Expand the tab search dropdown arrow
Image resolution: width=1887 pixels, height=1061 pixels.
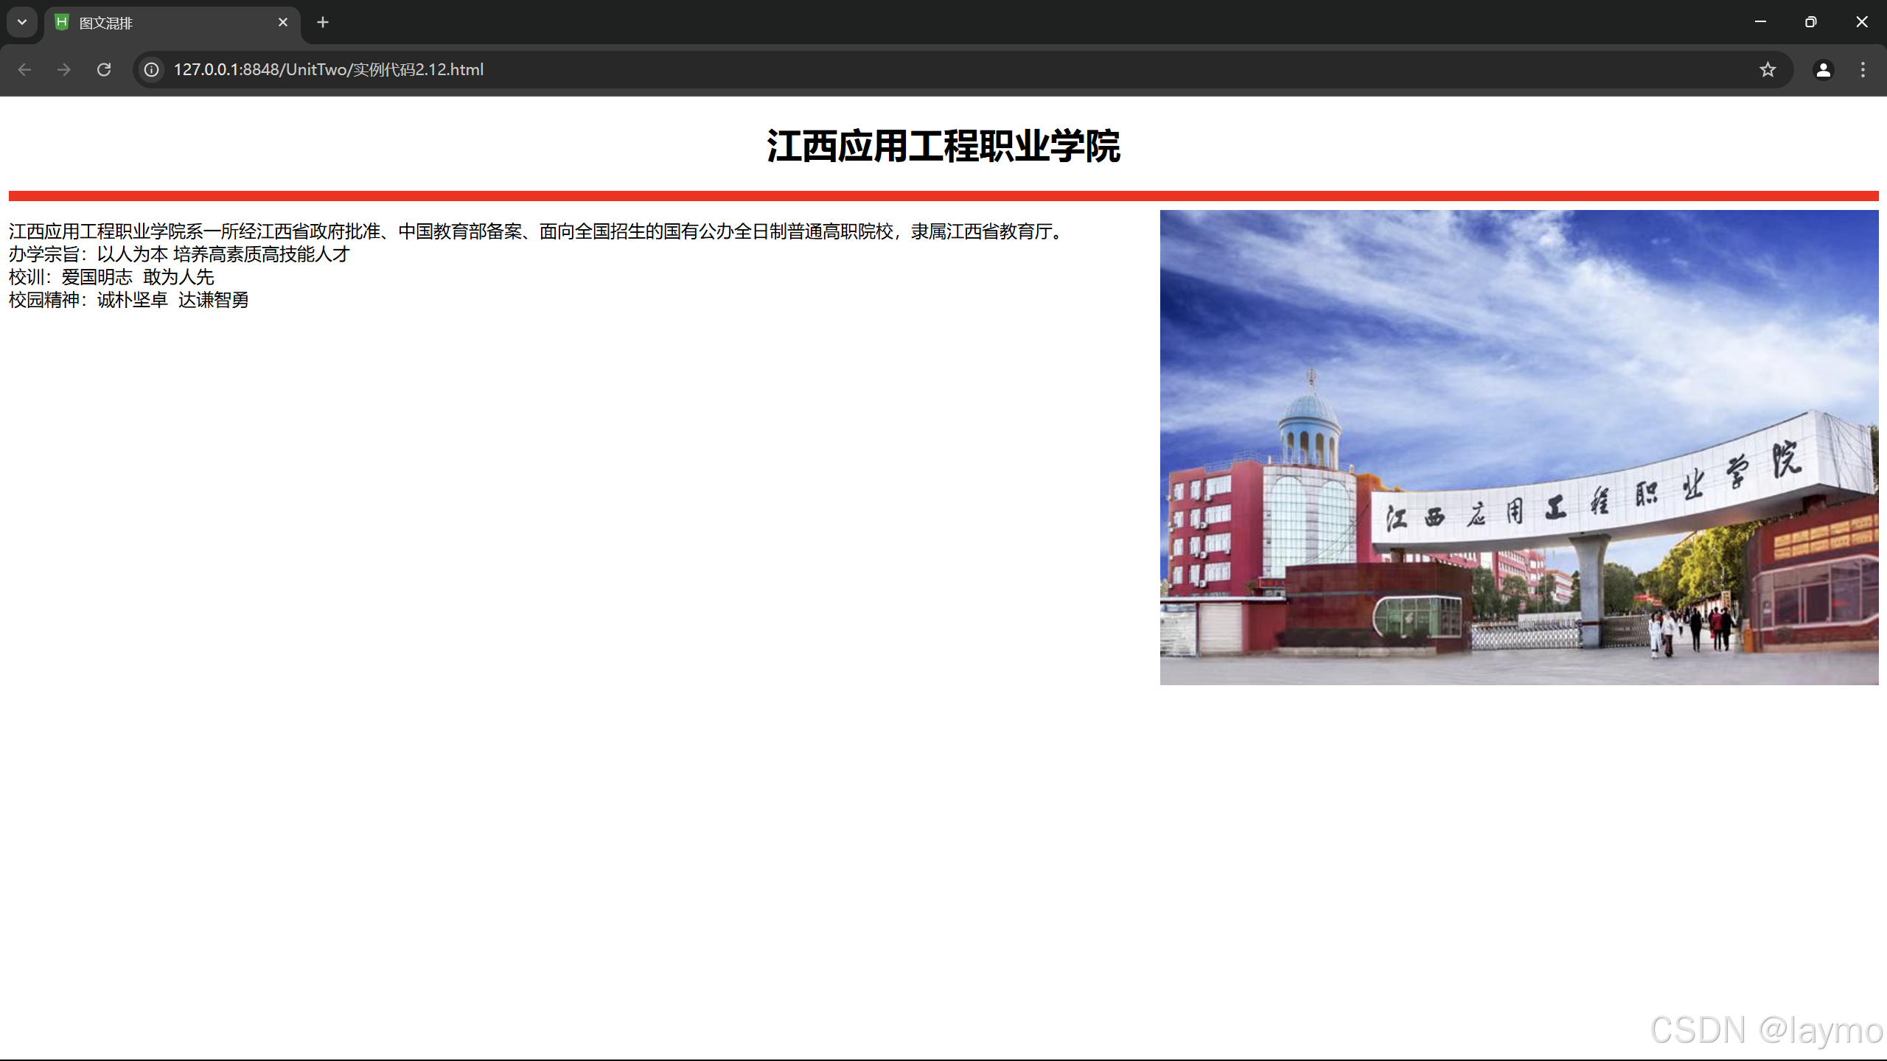[22, 22]
